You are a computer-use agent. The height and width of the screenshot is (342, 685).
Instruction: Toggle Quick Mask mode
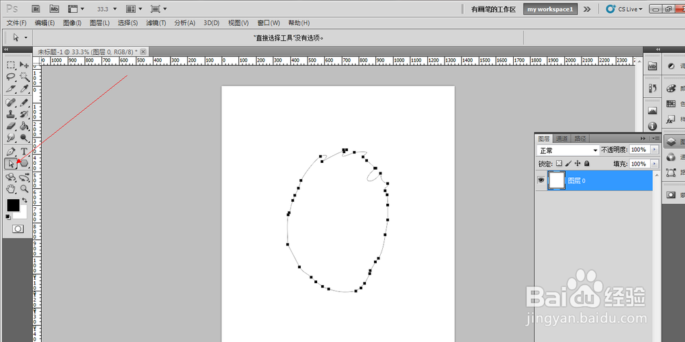[18, 228]
